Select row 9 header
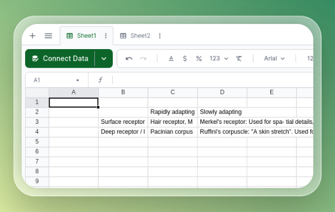Image resolution: width=335 pixels, height=212 pixels. point(37,181)
